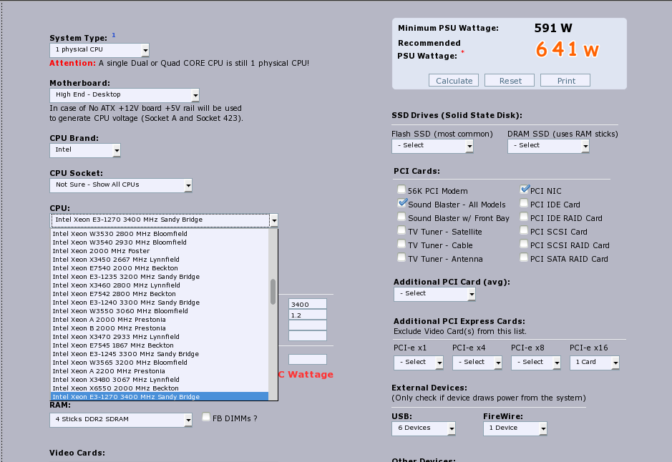672x462 pixels.
Task: Check the PCI SCSI RAID Card checkbox
Action: click(524, 244)
